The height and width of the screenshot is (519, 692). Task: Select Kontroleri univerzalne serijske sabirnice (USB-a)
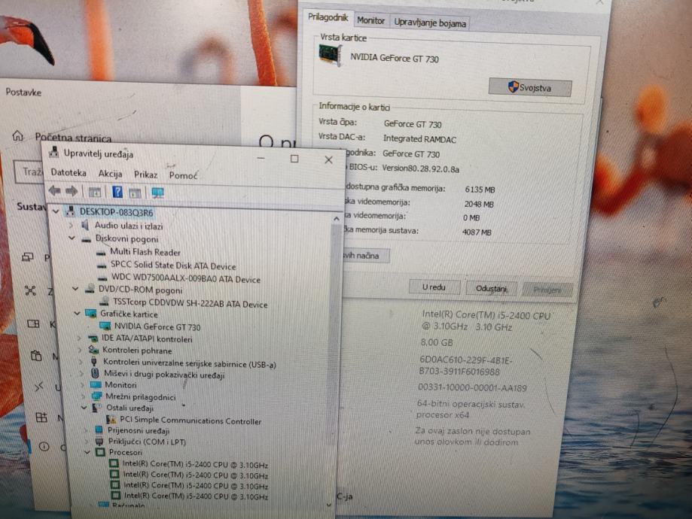click(x=189, y=363)
